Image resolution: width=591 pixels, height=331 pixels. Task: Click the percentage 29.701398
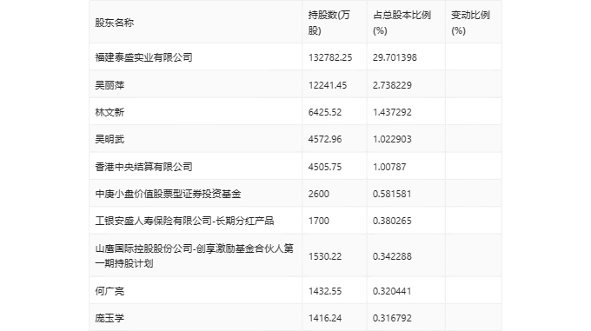click(395, 57)
